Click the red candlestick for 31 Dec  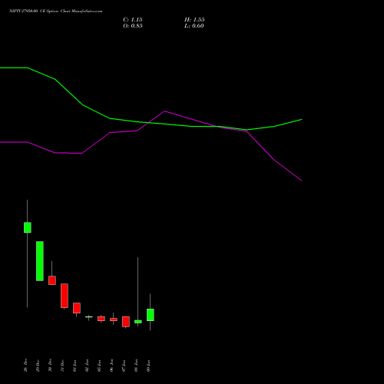click(x=65, y=296)
